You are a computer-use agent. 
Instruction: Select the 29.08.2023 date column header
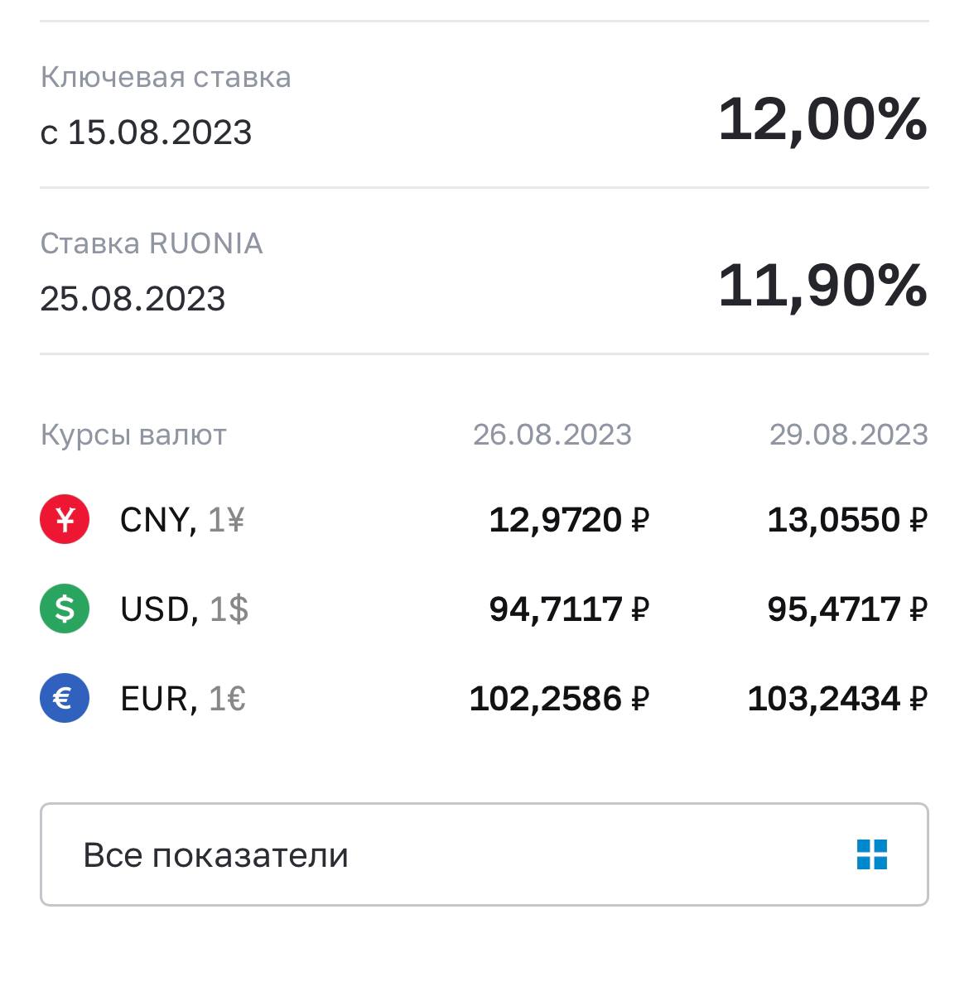click(x=849, y=435)
